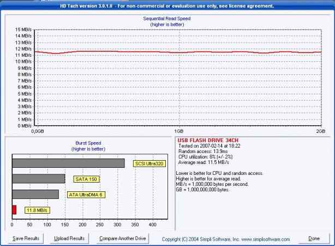Select the SATA 150 label
Screen dimensions: 335x246
click(86, 179)
